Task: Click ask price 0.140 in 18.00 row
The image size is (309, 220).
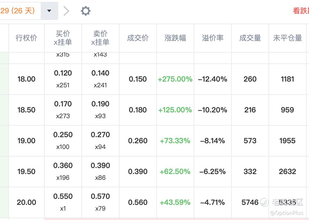Action: (x=100, y=73)
